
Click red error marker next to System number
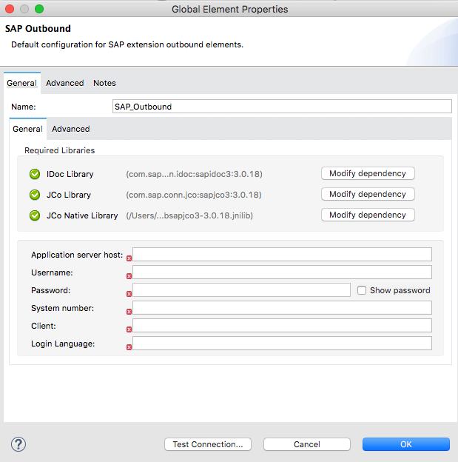coord(129,312)
